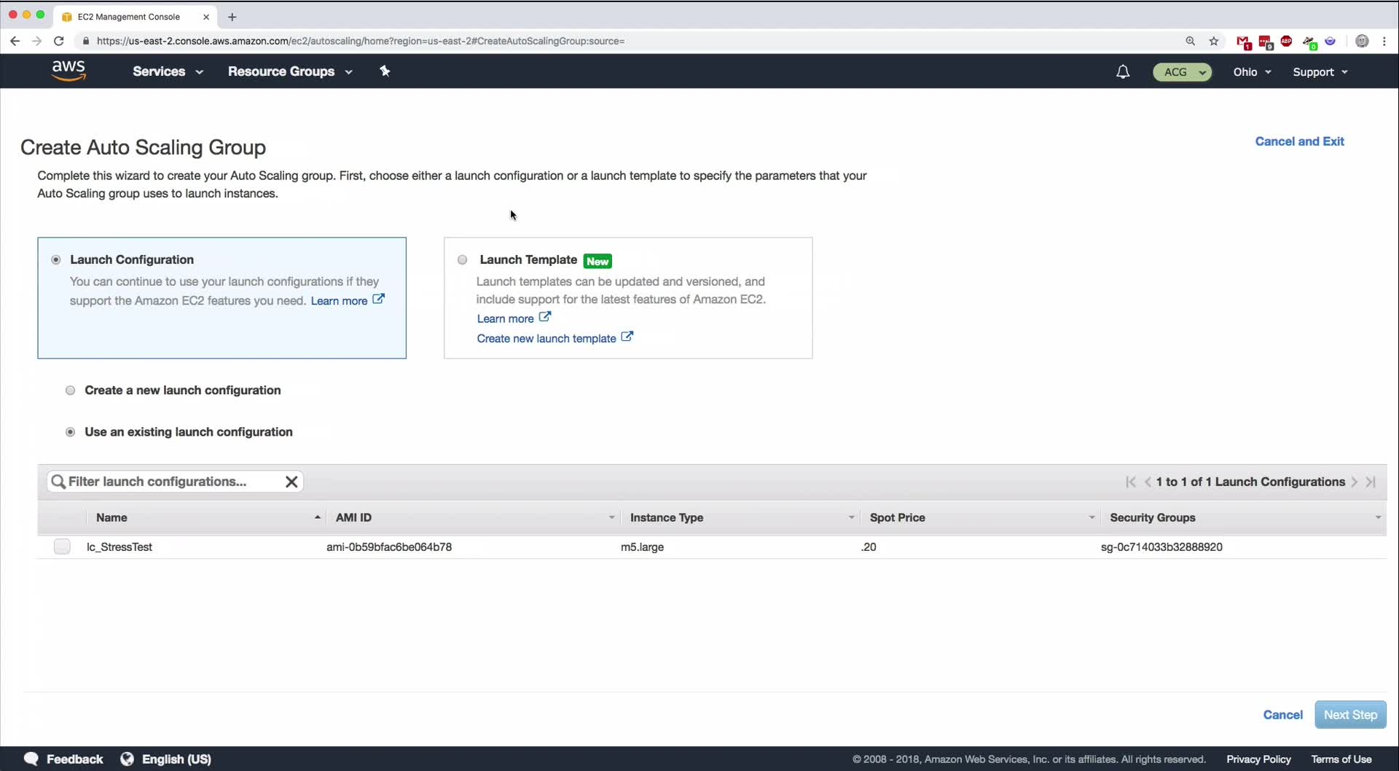Open the Privacy Policy link
Screen dimensions: 1399x771
tap(1258, 759)
